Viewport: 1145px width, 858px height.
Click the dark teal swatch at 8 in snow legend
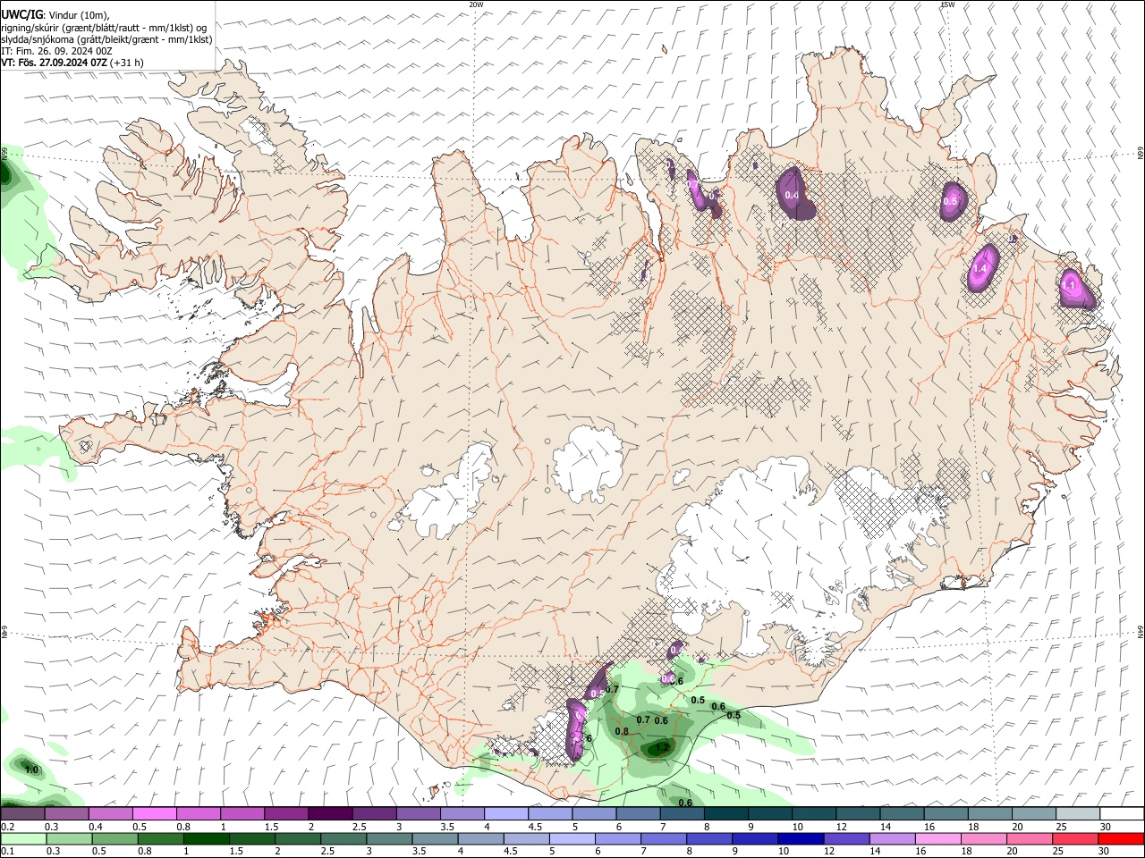click(x=725, y=814)
